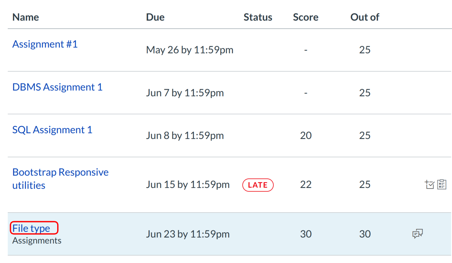Click the Jun 23 by 11:59pm due date
452x263 pixels.
(x=188, y=234)
